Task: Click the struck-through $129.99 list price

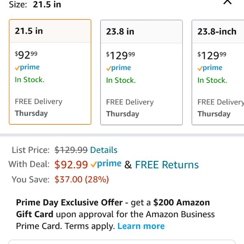Action: coord(71,150)
